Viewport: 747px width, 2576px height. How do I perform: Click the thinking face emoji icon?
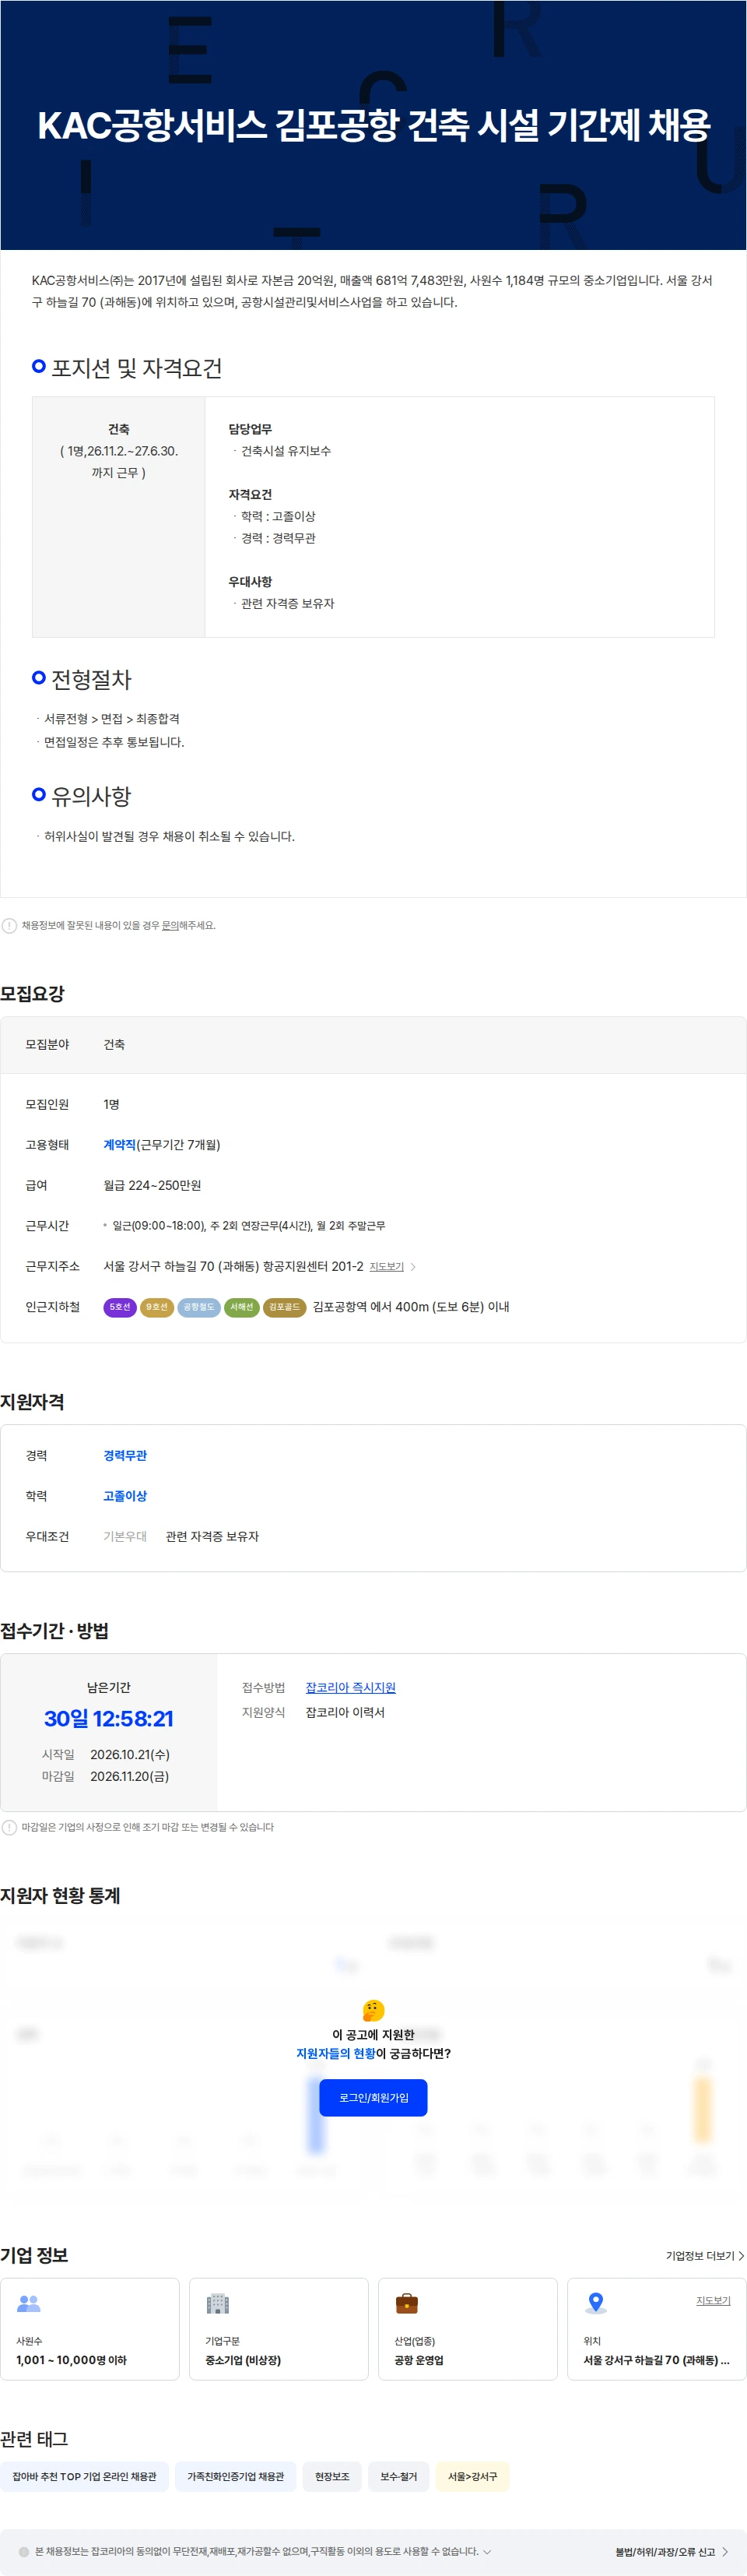point(373,2010)
